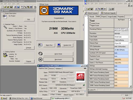Click the Global Compare button
133x100 pixels.
(x=91, y=13)
